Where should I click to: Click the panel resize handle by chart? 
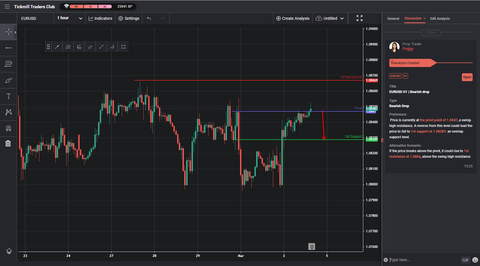[382, 140]
